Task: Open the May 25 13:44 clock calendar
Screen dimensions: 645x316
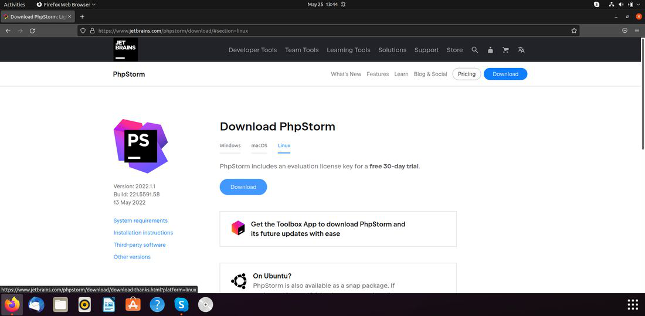Action: (x=322, y=5)
